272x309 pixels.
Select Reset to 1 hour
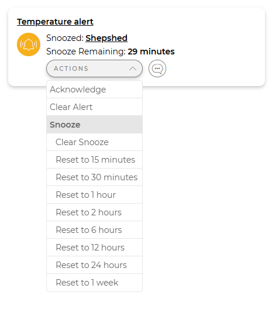(94, 195)
